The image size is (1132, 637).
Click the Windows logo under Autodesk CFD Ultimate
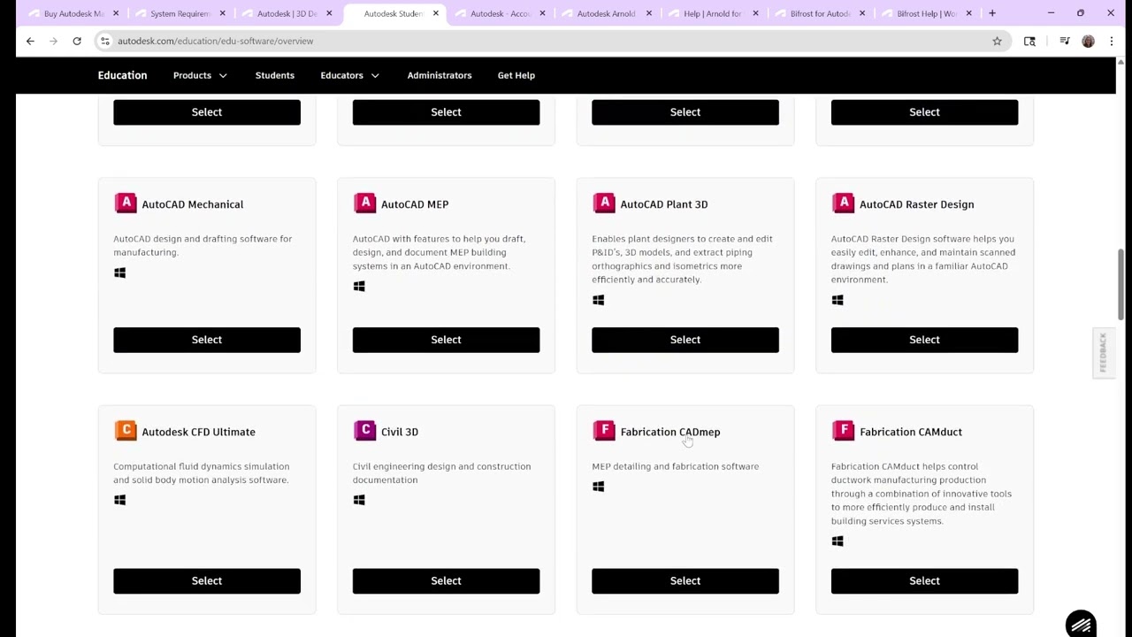coord(119,500)
